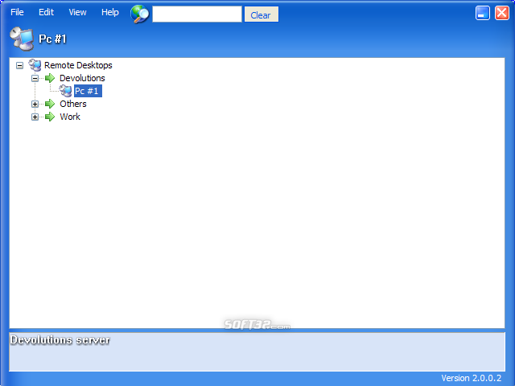Click the large Pc #1 header computer icon

click(x=22, y=39)
